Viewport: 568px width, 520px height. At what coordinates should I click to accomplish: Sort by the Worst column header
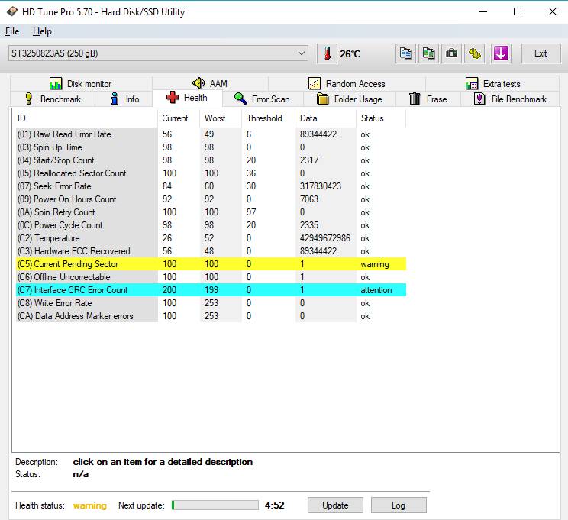click(221, 118)
